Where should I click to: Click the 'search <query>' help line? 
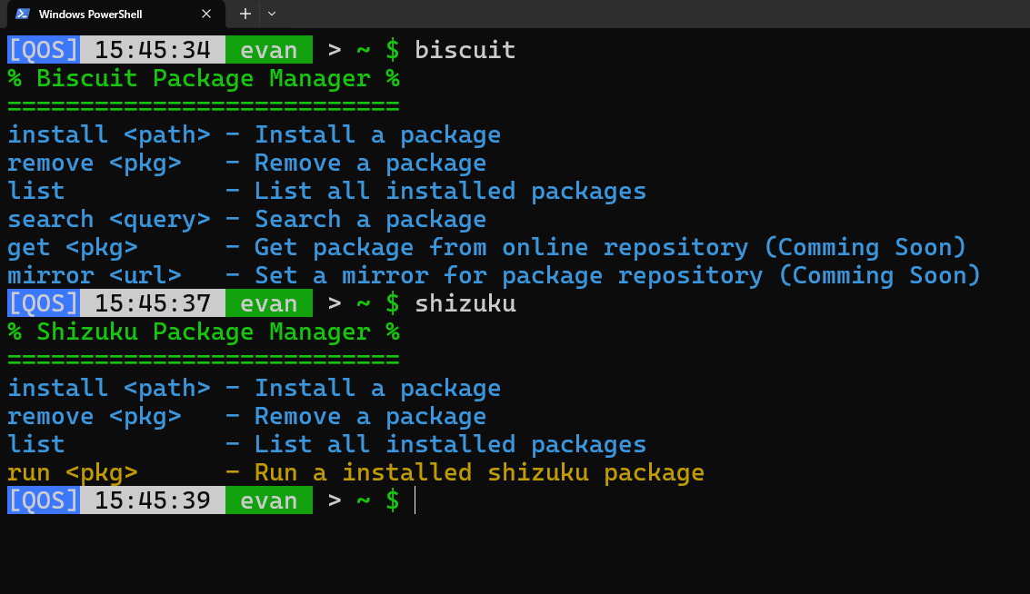point(247,219)
